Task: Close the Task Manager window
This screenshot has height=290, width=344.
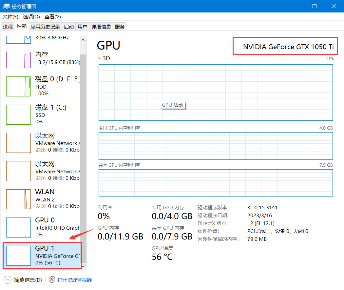Action: (334, 6)
